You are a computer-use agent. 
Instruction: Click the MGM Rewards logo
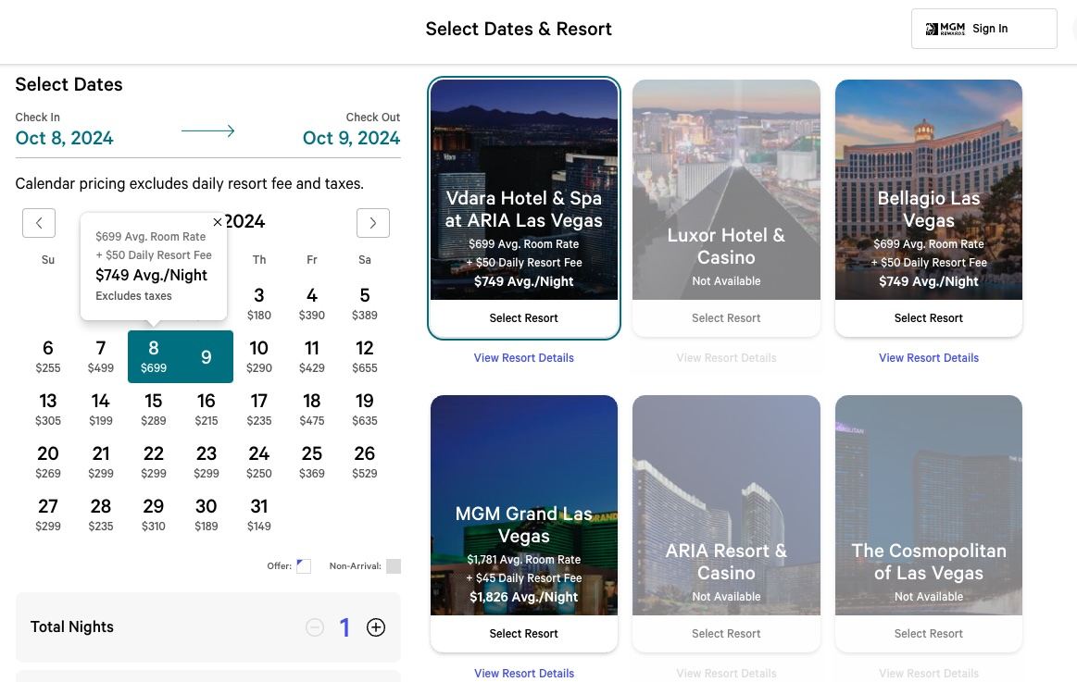[944, 29]
